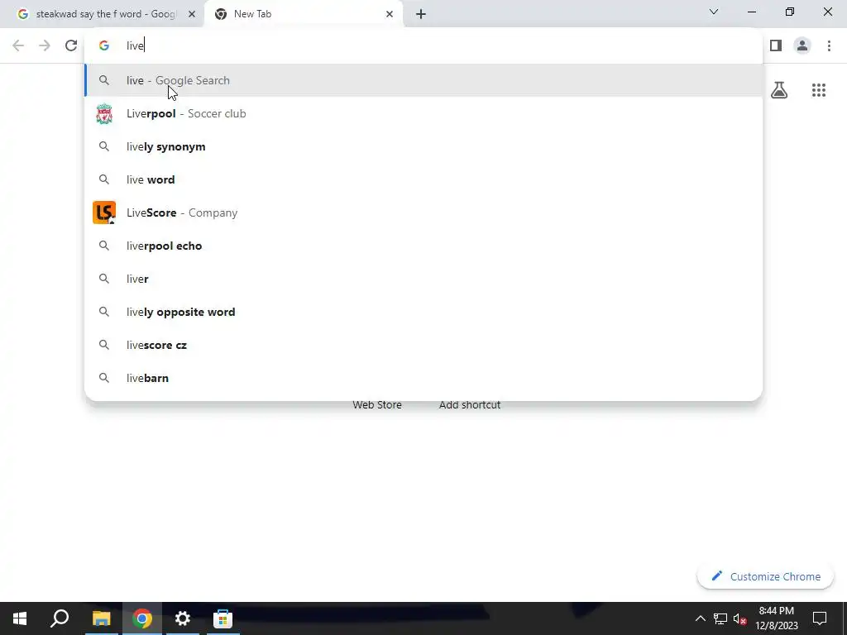This screenshot has width=847, height=635.
Task: Click the Chrome taskbar icon
Action: (142, 618)
